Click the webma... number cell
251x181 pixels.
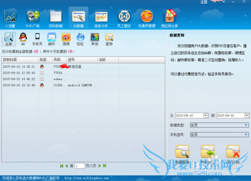pos(60,79)
